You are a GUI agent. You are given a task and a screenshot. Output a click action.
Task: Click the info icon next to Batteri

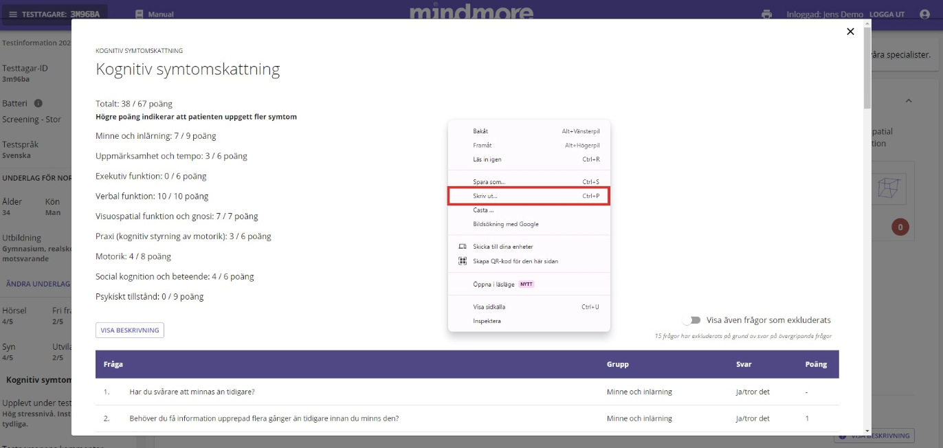(x=38, y=104)
